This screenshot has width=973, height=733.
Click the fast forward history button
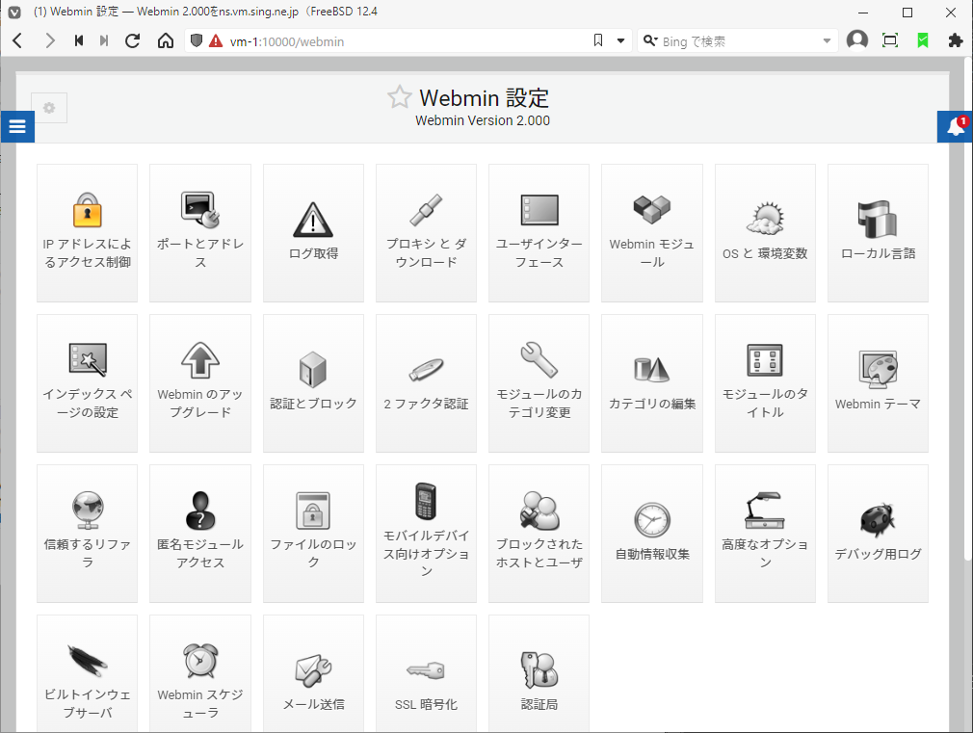(x=104, y=41)
